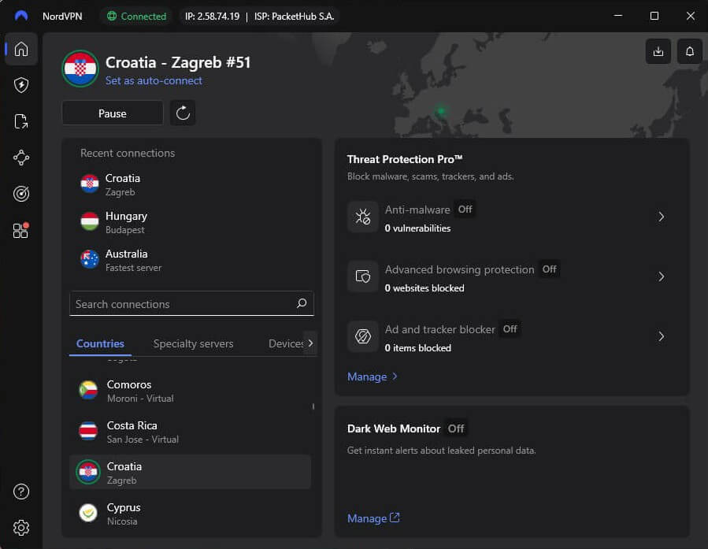
Task: Open the Threat Protection Pro sidebar icon
Action: [x=21, y=85]
